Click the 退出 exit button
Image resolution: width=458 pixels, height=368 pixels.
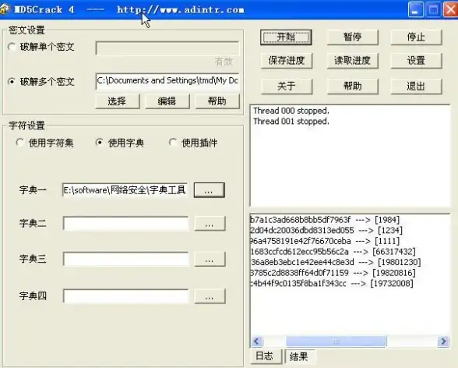[416, 87]
